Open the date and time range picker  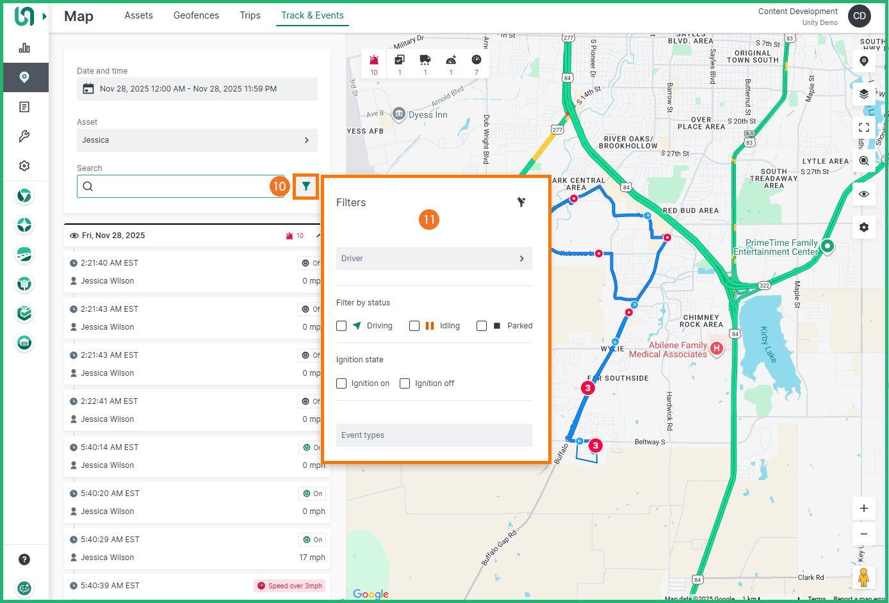[x=197, y=89]
